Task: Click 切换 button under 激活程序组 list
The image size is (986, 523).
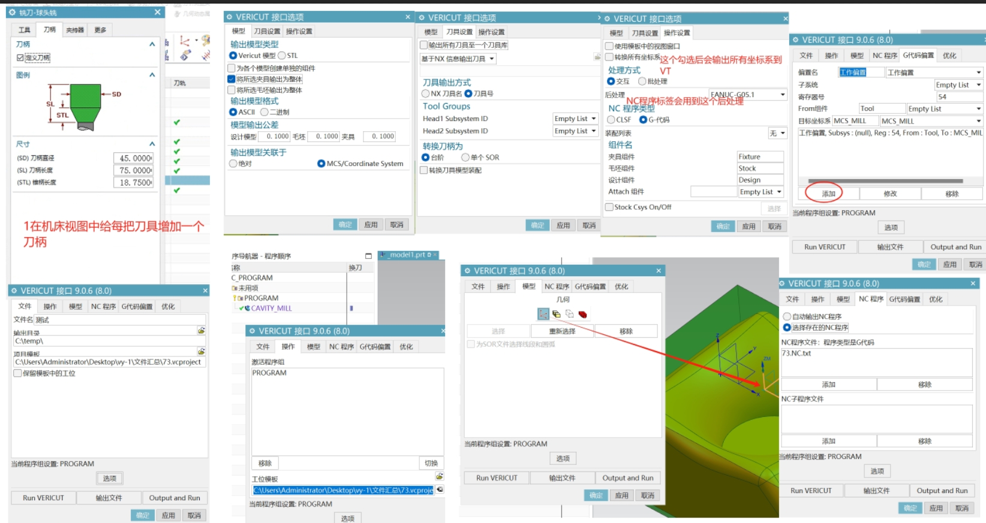Action: (x=431, y=463)
